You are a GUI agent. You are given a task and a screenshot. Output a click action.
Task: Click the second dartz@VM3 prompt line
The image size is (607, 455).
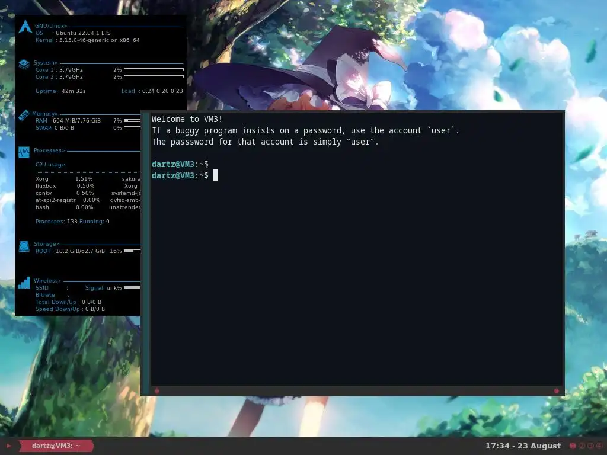click(180, 175)
